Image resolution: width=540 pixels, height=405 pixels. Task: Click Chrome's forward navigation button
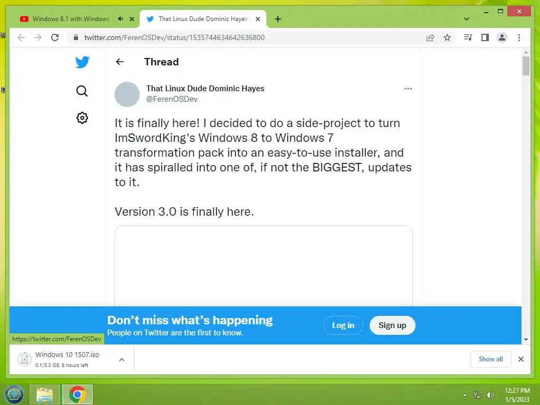click(x=38, y=37)
